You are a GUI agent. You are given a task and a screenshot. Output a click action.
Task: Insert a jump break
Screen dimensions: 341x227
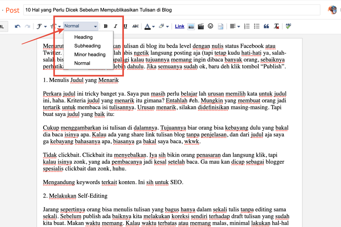(x=221, y=26)
